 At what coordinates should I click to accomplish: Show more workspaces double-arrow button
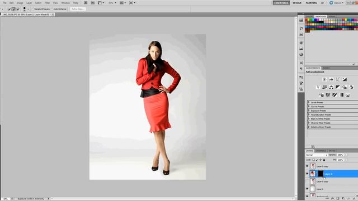point(322,3)
